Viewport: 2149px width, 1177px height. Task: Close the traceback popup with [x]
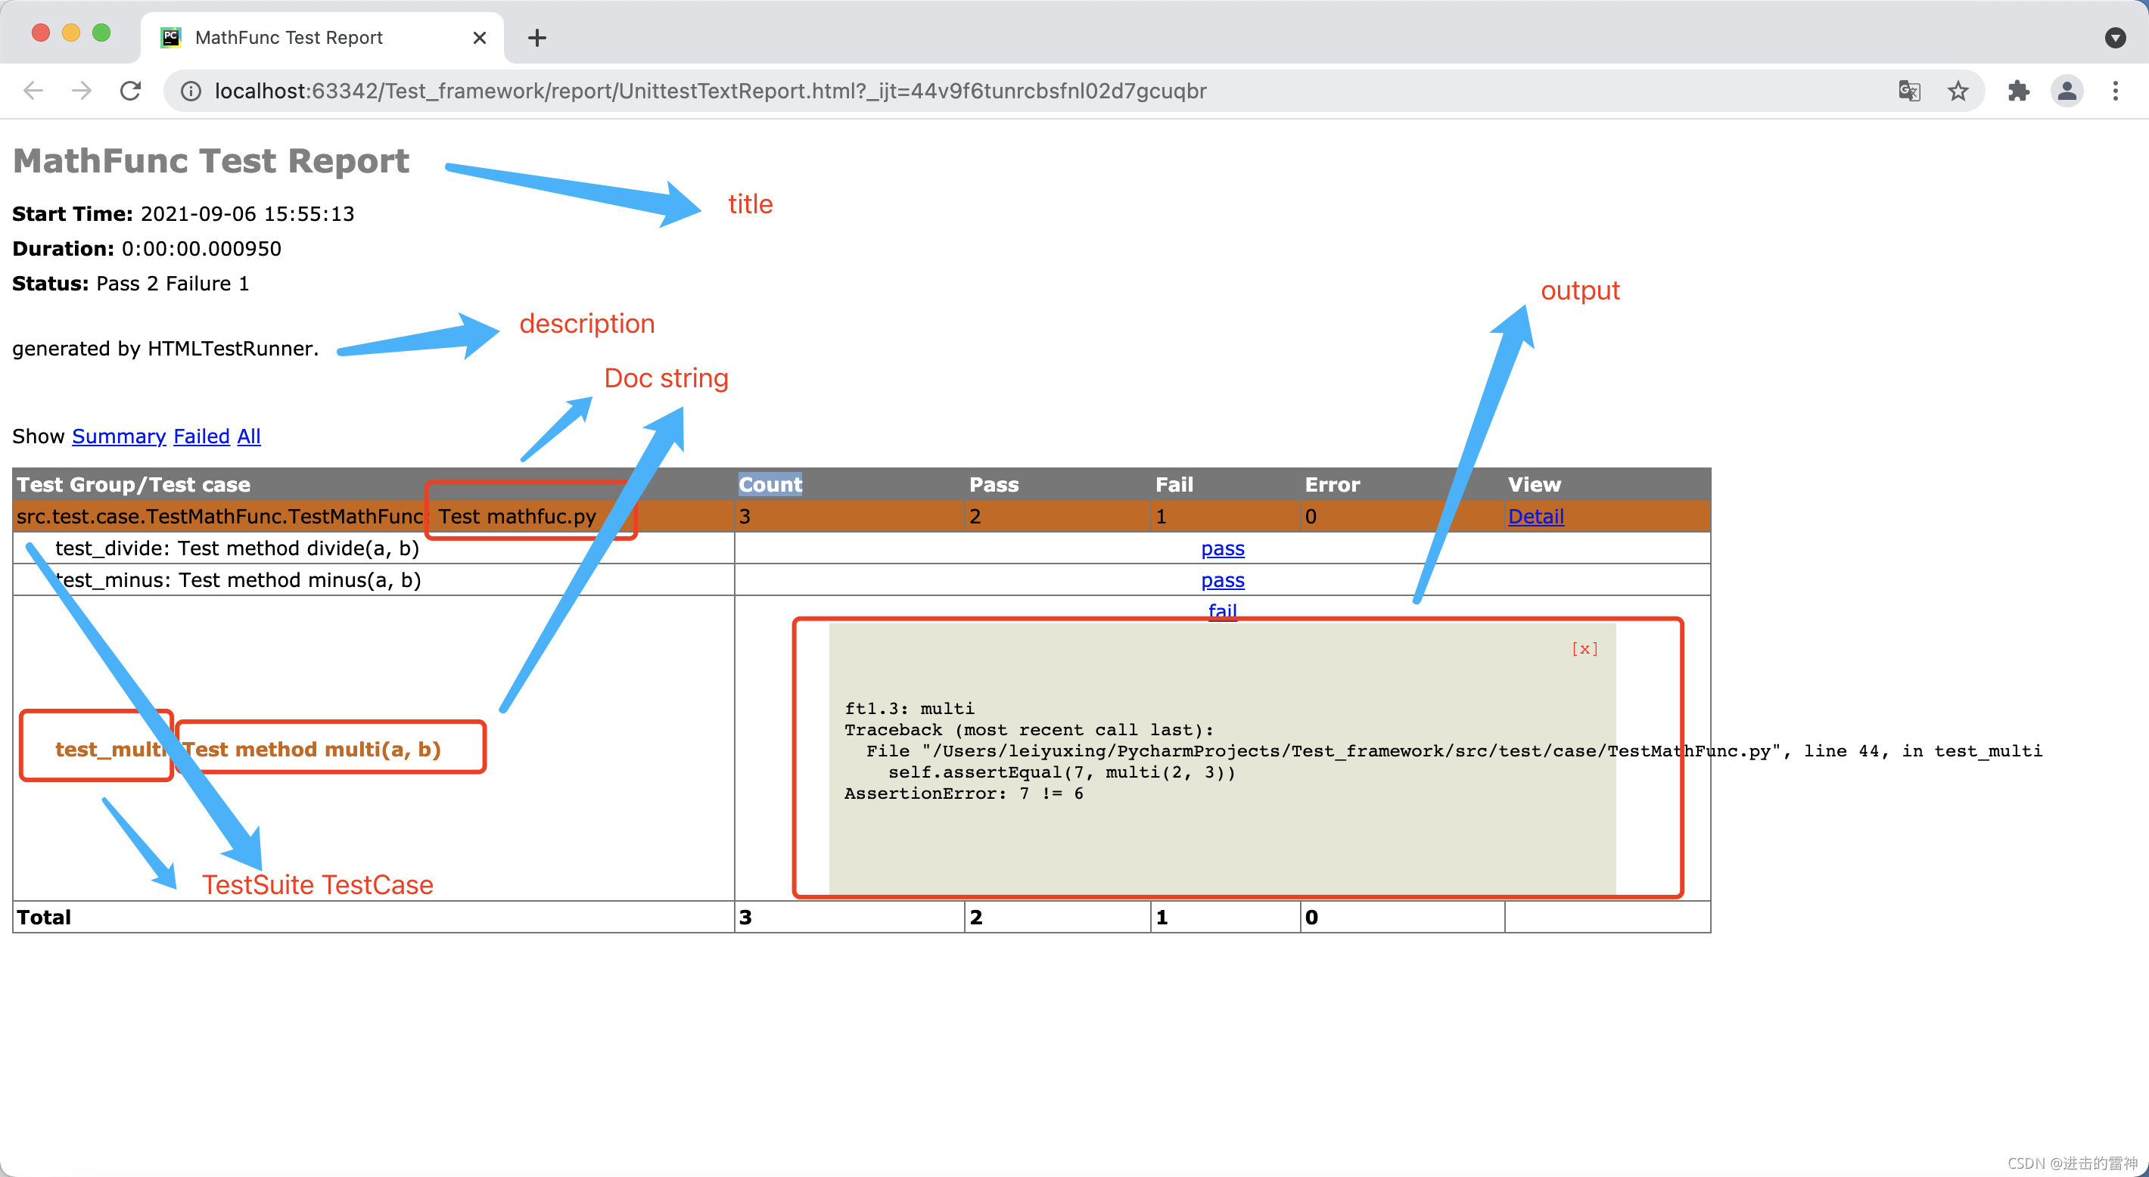[1585, 648]
